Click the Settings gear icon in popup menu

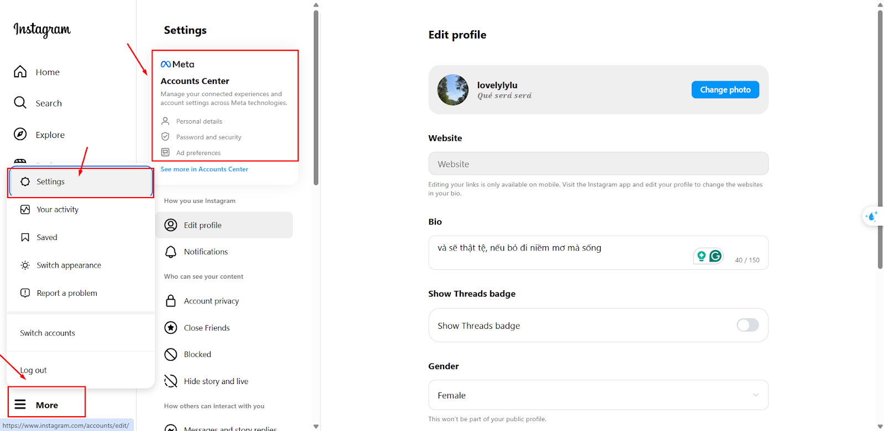coord(25,182)
